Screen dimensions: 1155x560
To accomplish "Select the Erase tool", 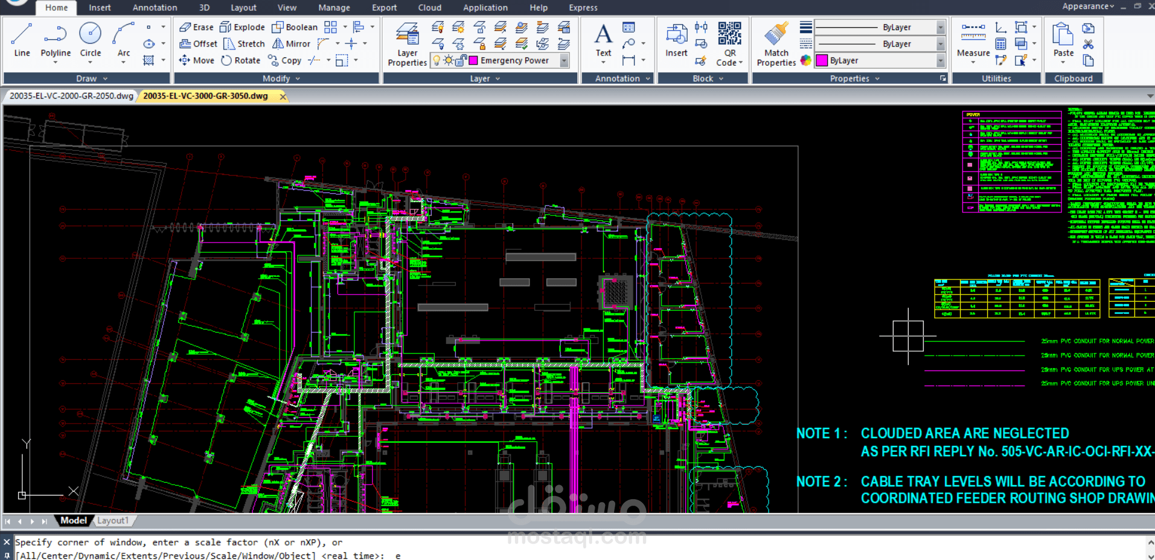I will pos(196,27).
